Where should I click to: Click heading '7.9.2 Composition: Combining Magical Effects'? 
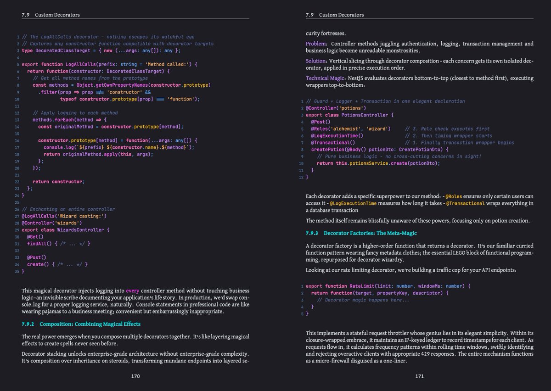pos(81,324)
